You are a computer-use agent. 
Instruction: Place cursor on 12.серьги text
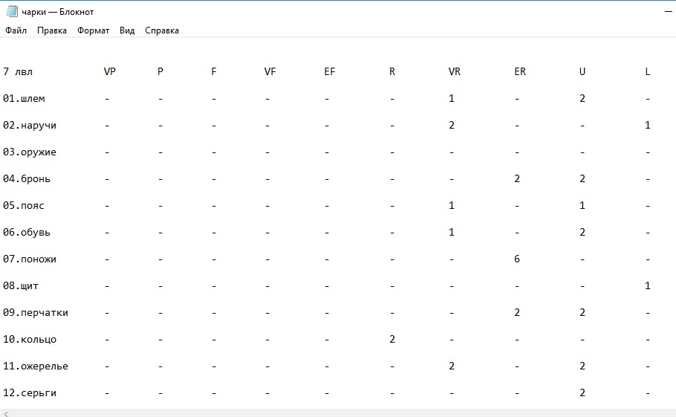29,393
